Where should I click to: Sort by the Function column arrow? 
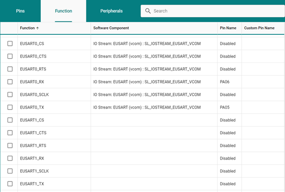click(x=38, y=28)
